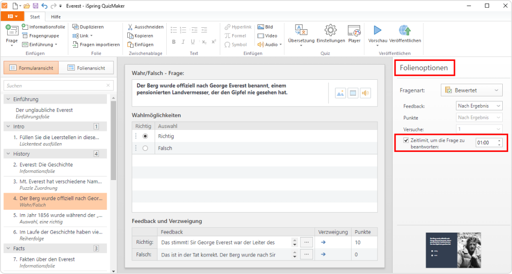Screen dimensions: 512x274
Task: Toggle underline text formatting
Action: coord(193,42)
